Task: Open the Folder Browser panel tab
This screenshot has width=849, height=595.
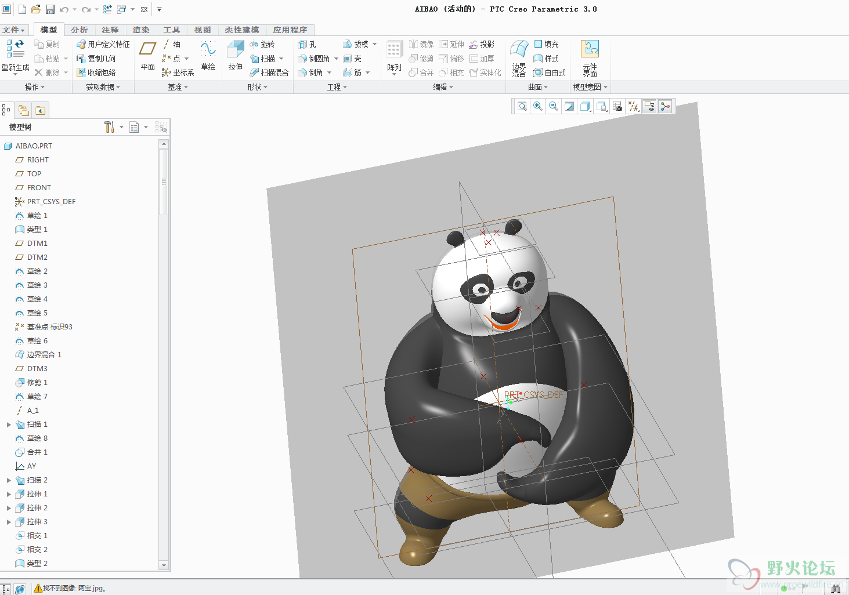Action: pyautogui.click(x=23, y=110)
